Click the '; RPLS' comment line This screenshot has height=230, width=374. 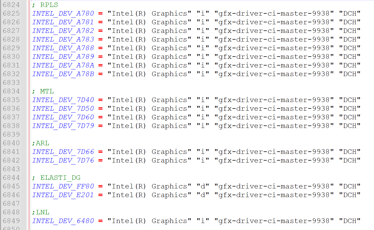click(45, 5)
